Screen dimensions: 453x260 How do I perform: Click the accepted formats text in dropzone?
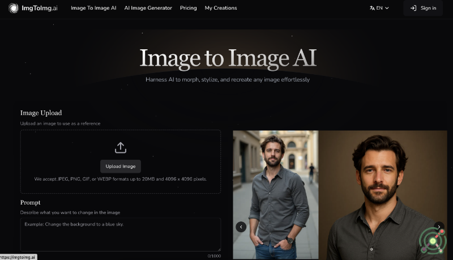pos(121,179)
